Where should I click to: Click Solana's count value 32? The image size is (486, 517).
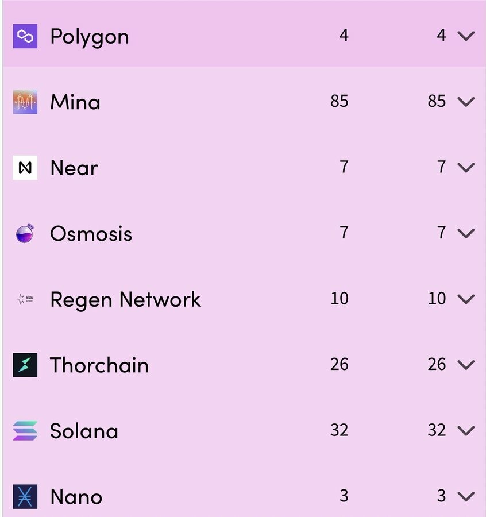pyautogui.click(x=339, y=430)
